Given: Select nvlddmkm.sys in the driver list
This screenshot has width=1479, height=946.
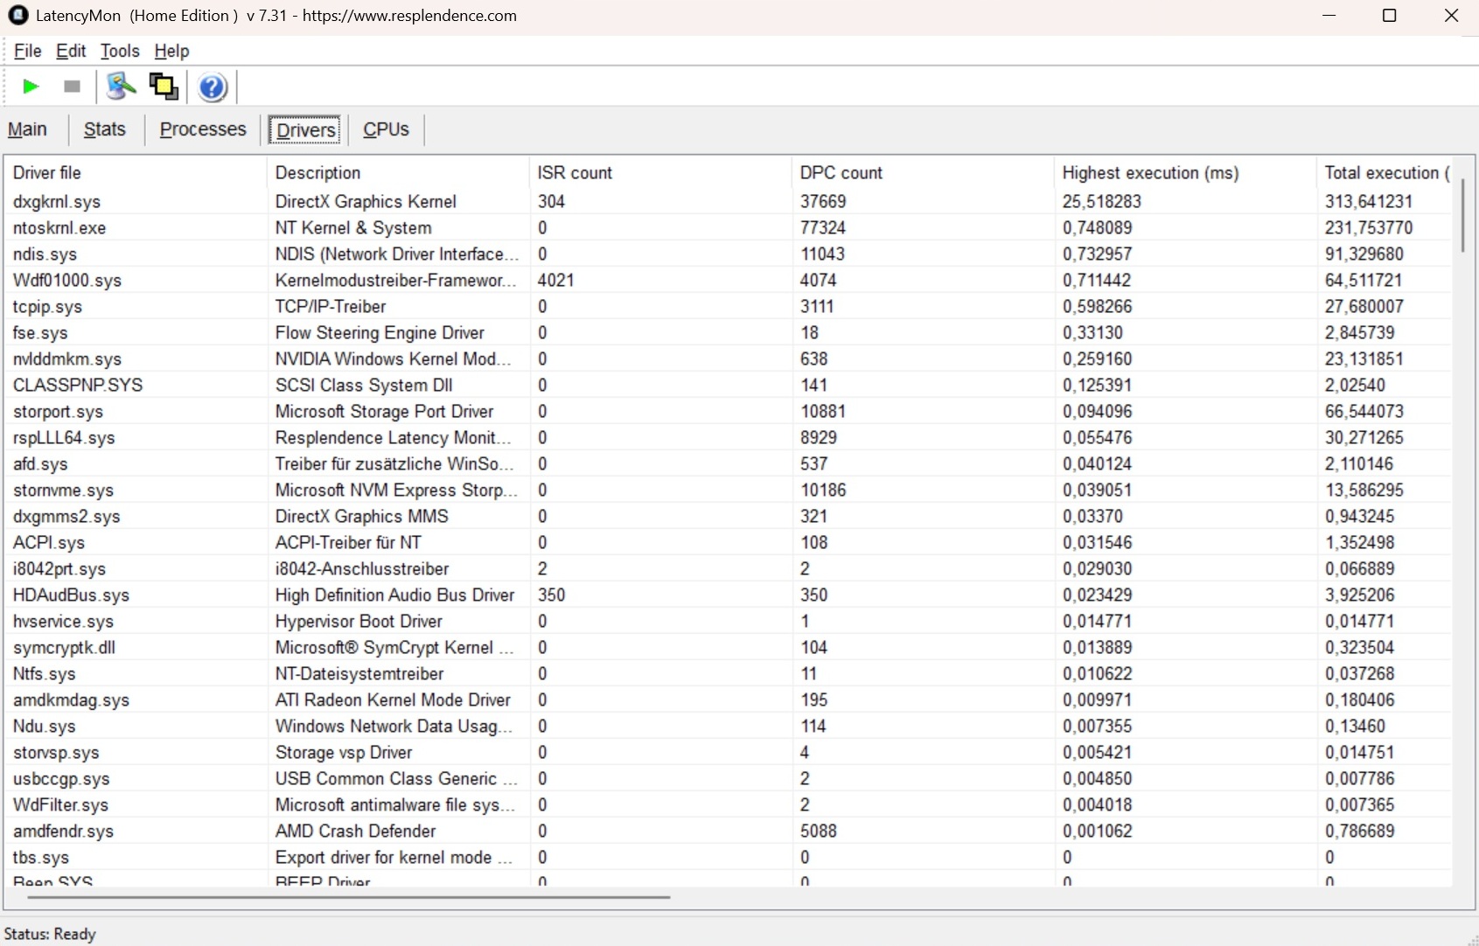Looking at the screenshot, I should point(728,358).
